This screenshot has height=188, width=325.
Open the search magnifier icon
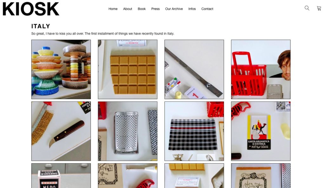307,8
